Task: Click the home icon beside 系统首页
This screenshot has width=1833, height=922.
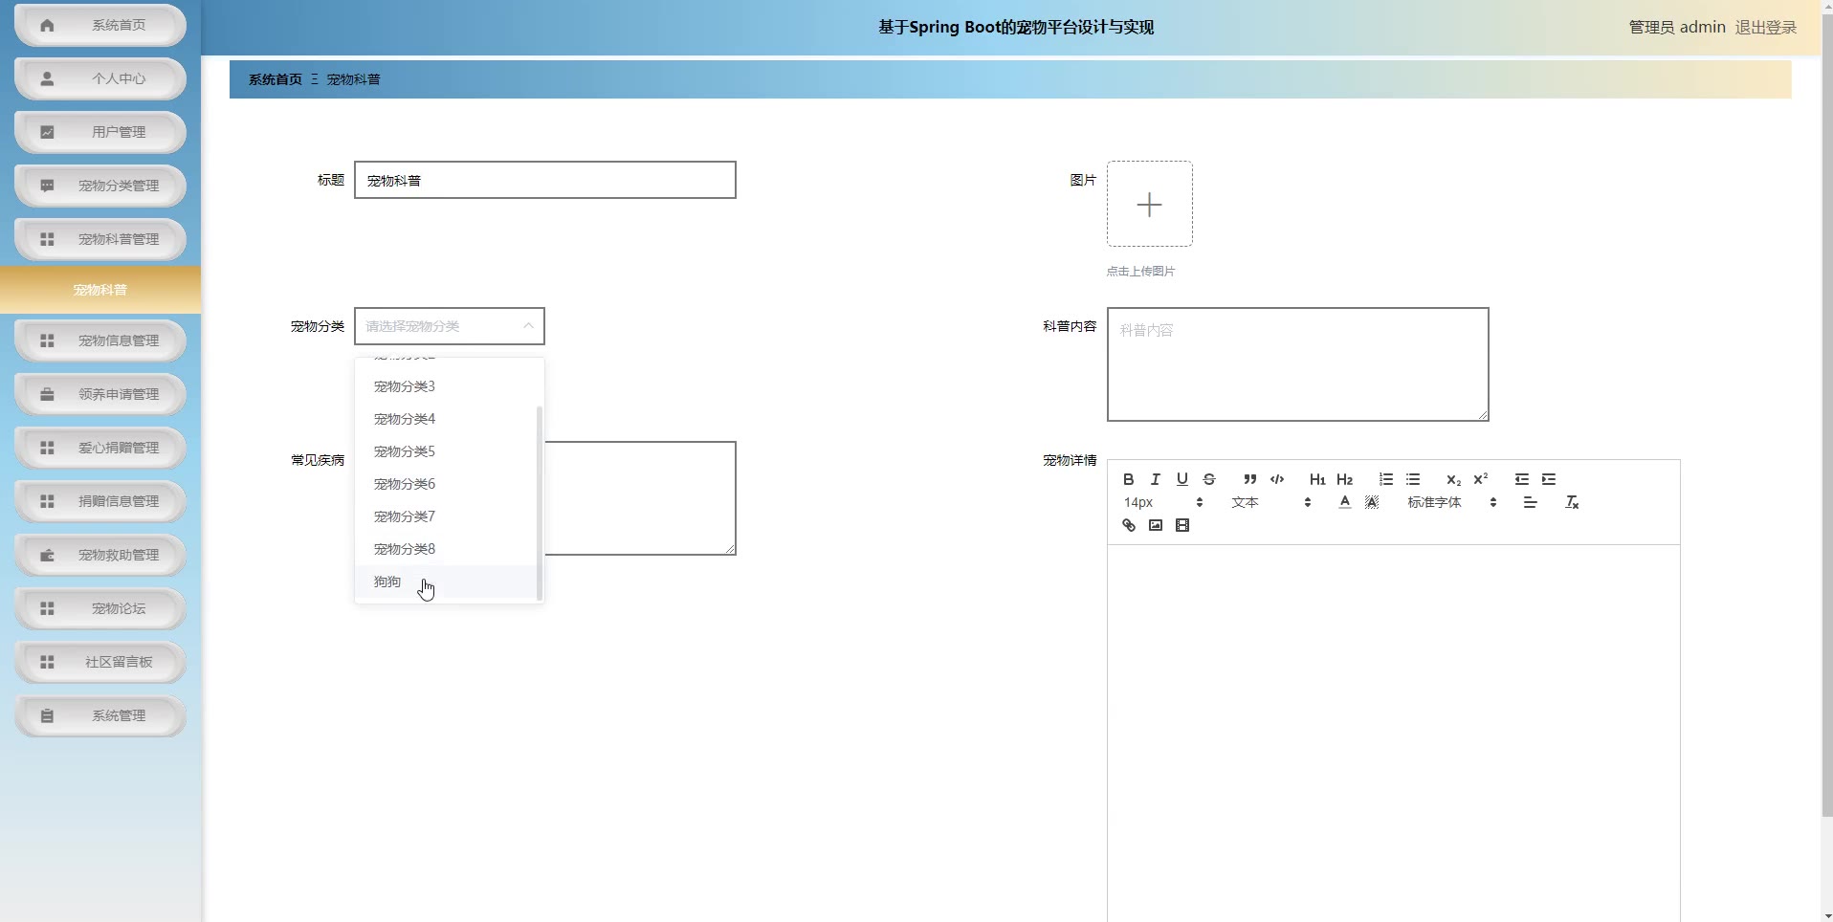Action: point(47,25)
